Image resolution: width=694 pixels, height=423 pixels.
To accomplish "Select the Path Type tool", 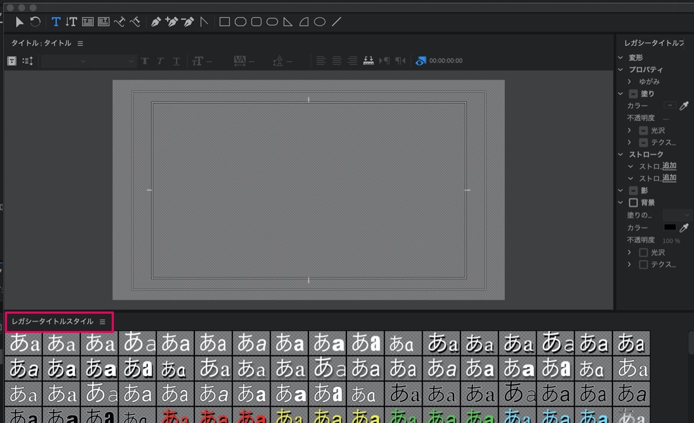I will tap(120, 22).
